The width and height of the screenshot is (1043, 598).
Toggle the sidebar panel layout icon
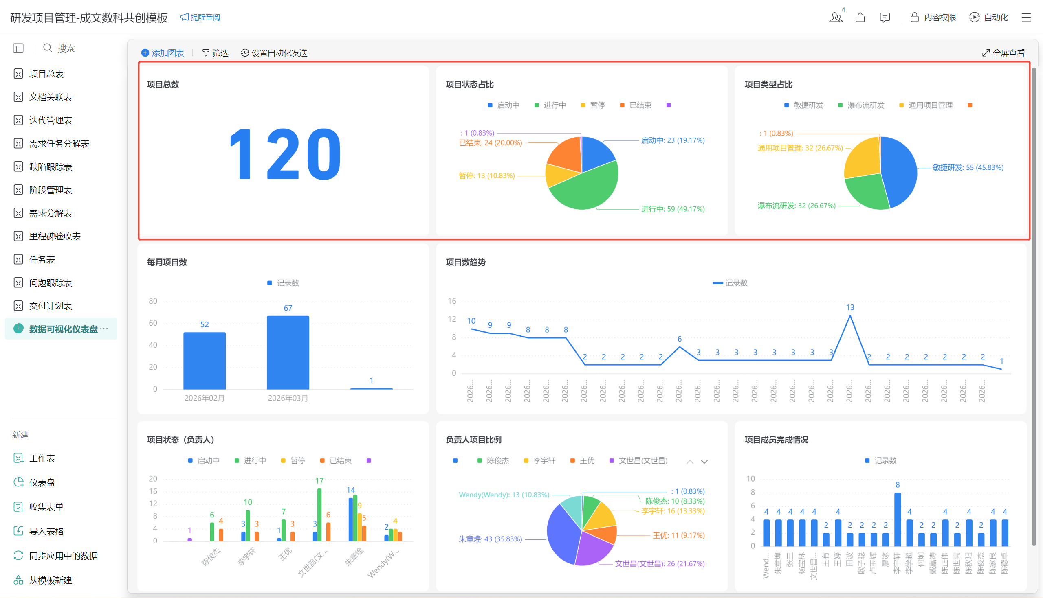click(18, 48)
